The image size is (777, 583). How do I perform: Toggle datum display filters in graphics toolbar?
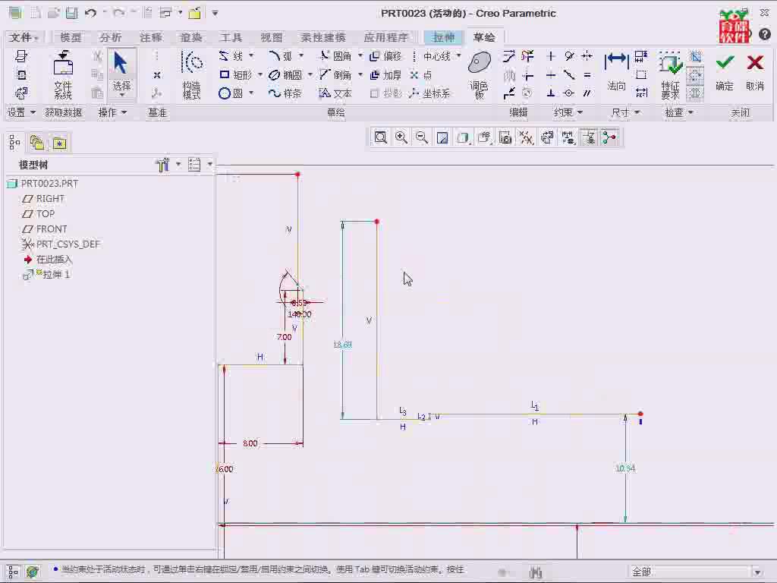(x=526, y=137)
